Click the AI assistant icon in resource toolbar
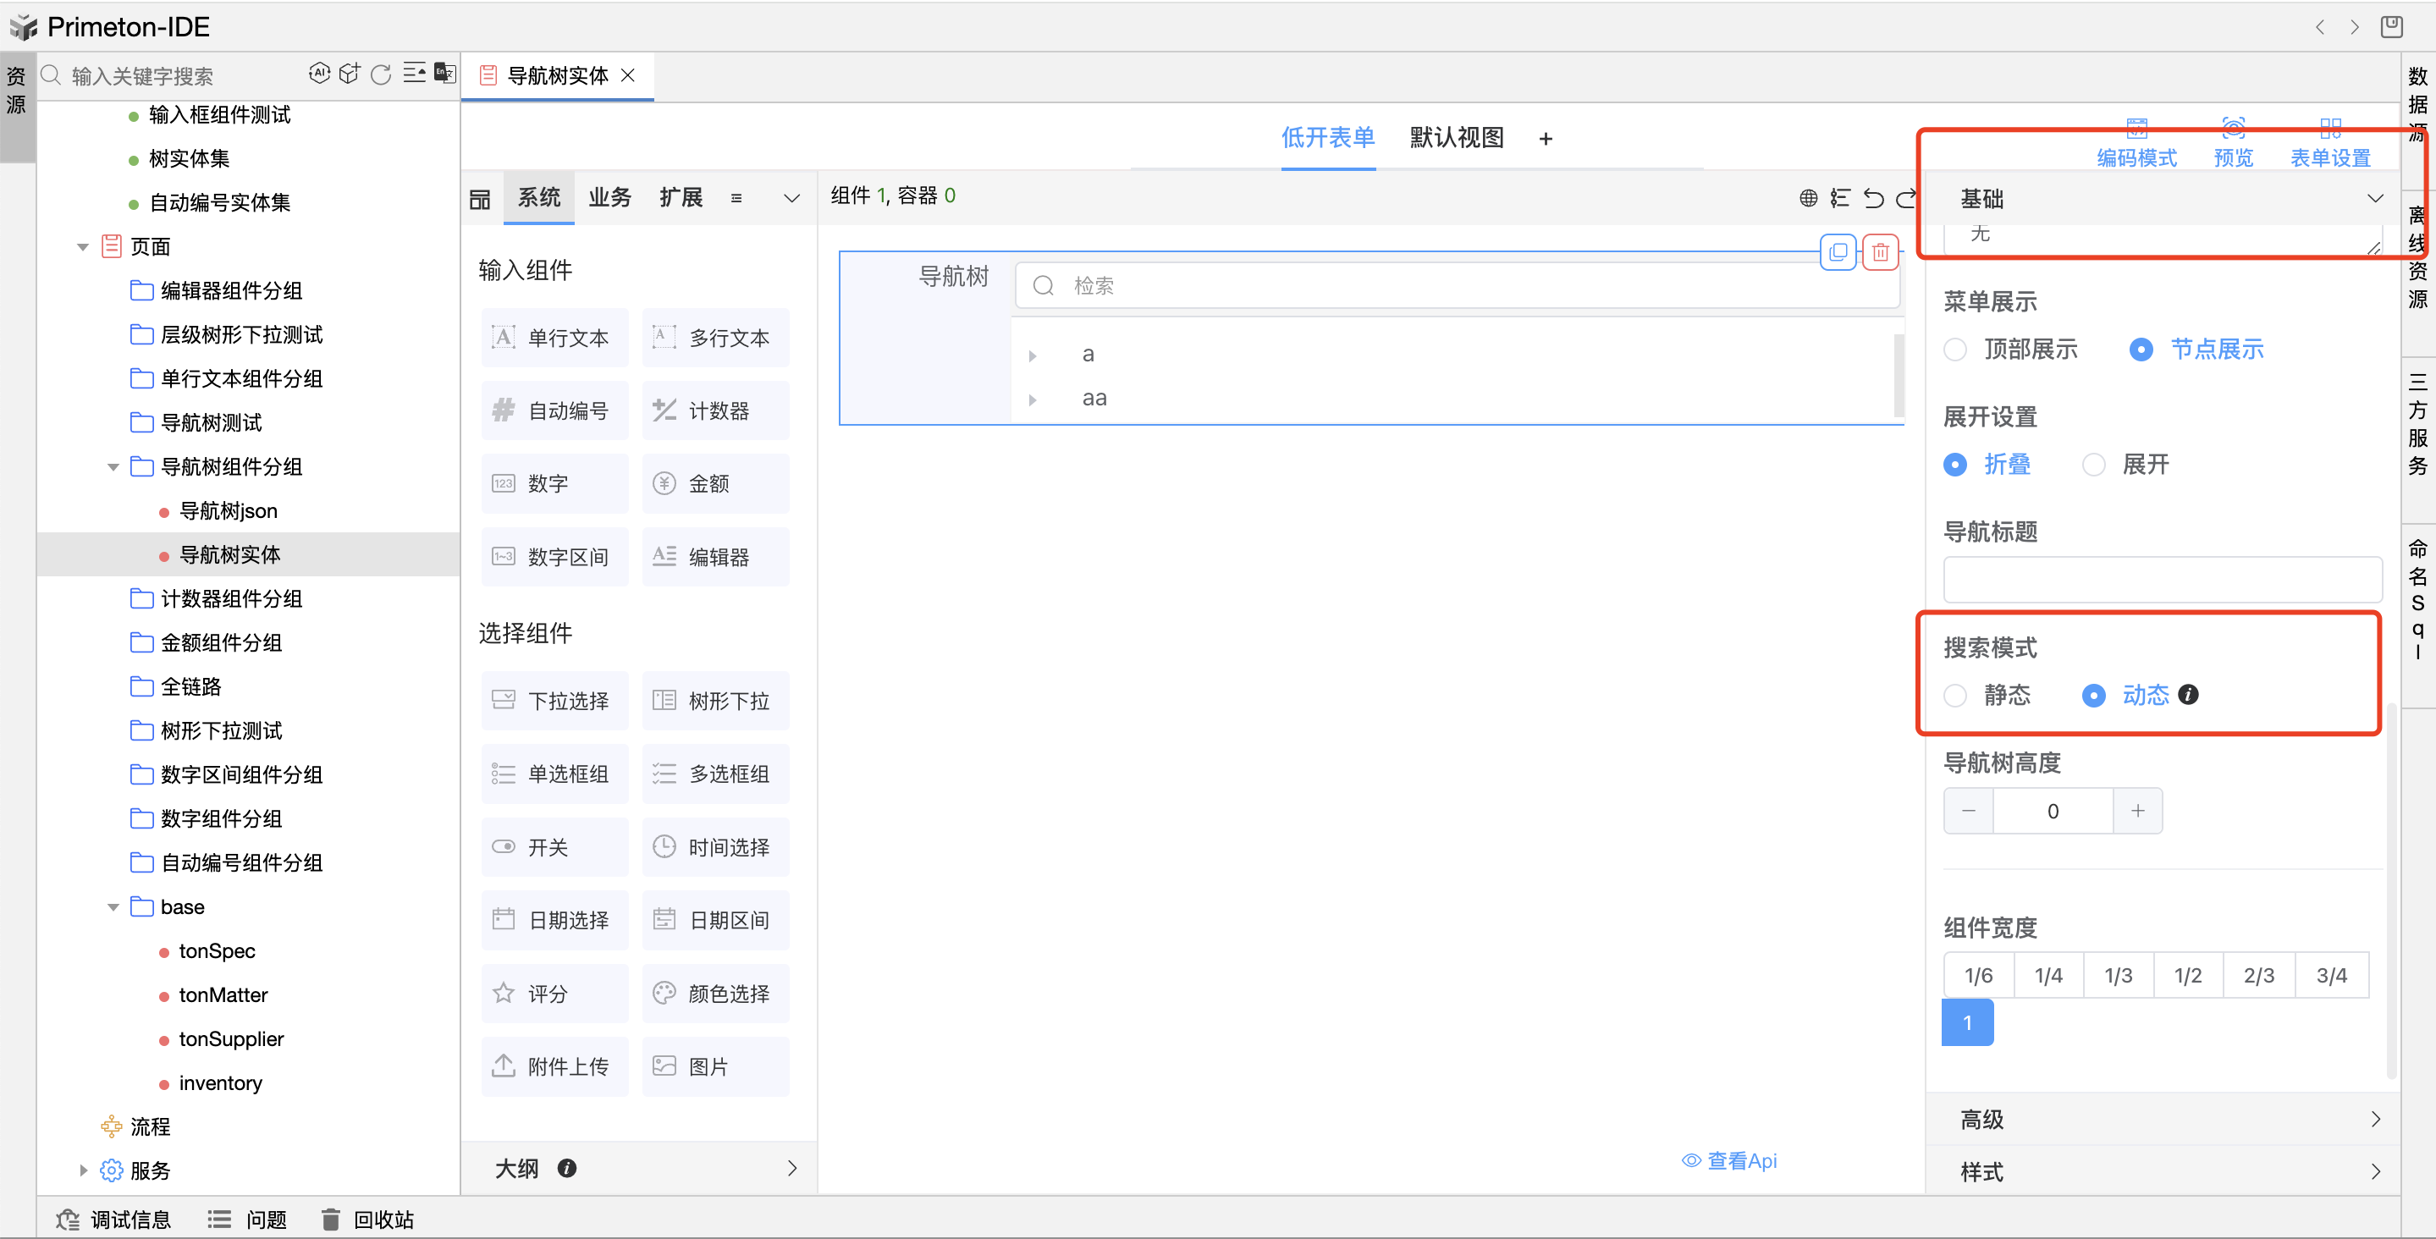This screenshot has width=2436, height=1239. pos(320,74)
